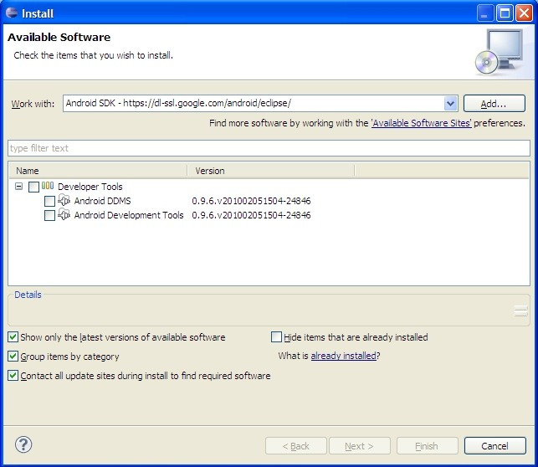Click the Version column header
Image resolution: width=538 pixels, height=467 pixels.
point(271,171)
